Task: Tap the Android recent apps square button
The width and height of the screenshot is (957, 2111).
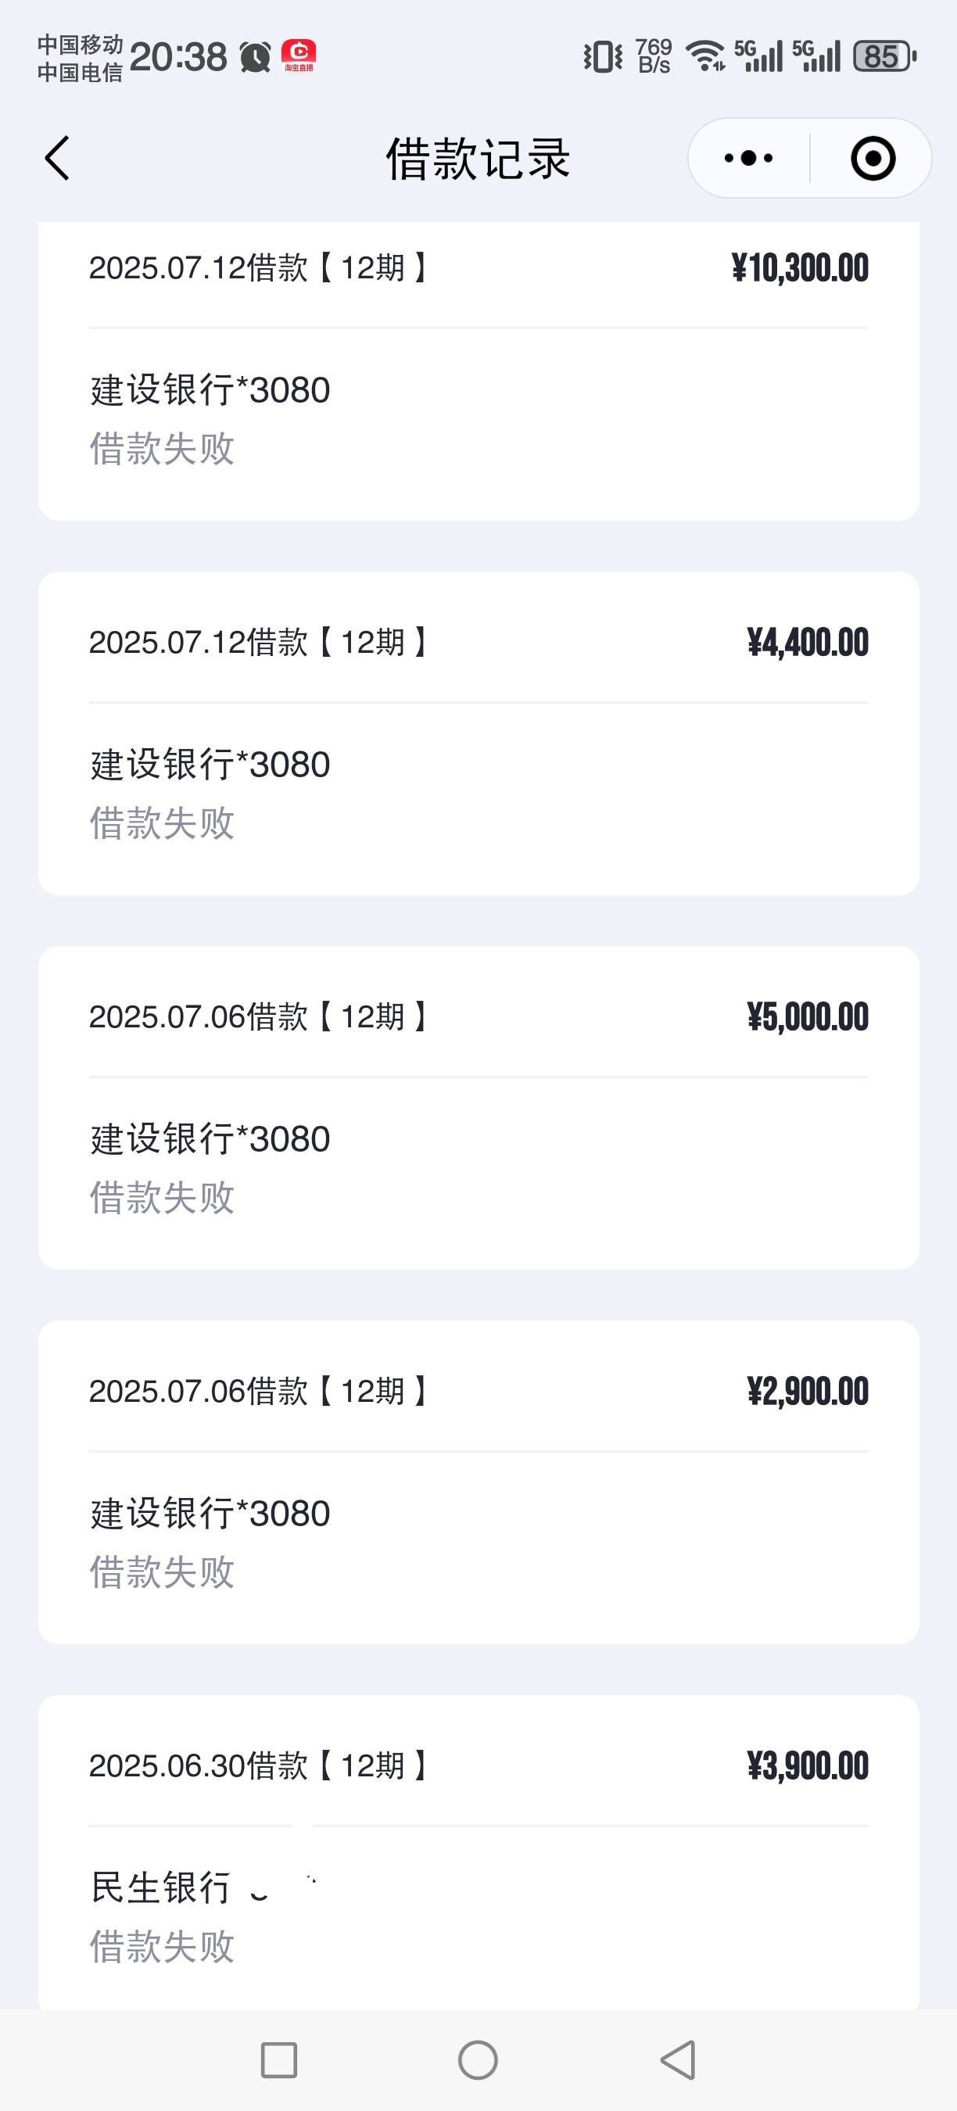Action: [278, 2060]
